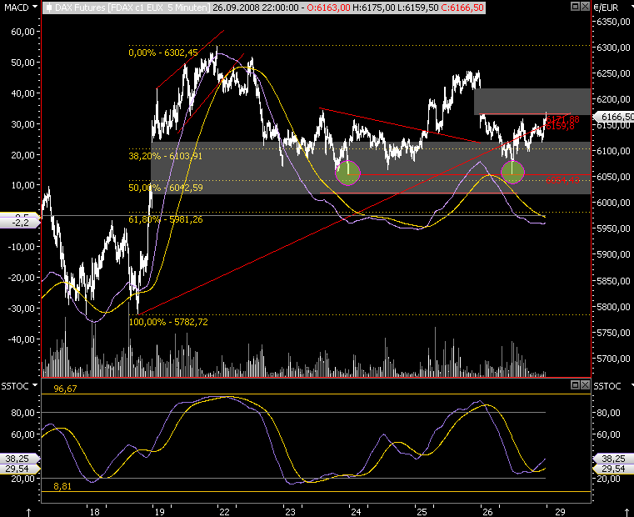This screenshot has width=634, height=517.
Task: Click the right SSTOC value tag 29,54
Action: pyautogui.click(x=613, y=469)
